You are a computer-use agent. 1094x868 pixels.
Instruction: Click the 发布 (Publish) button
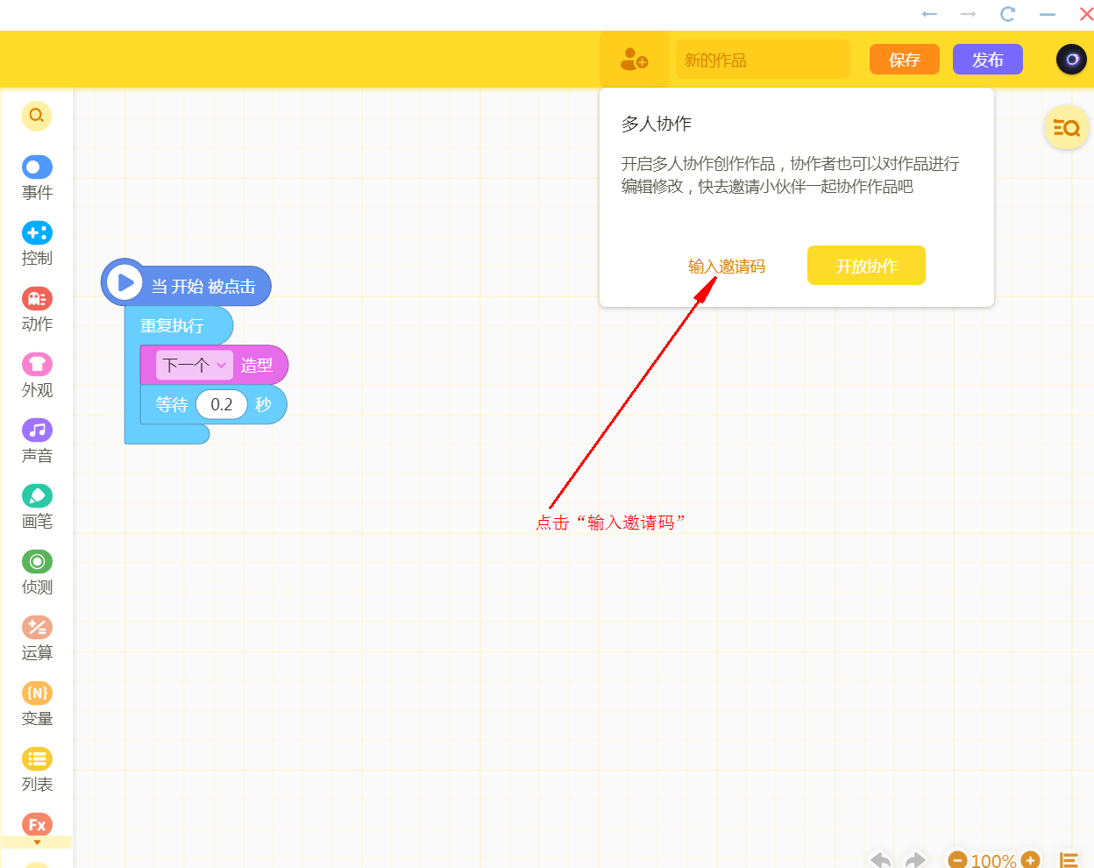point(988,60)
